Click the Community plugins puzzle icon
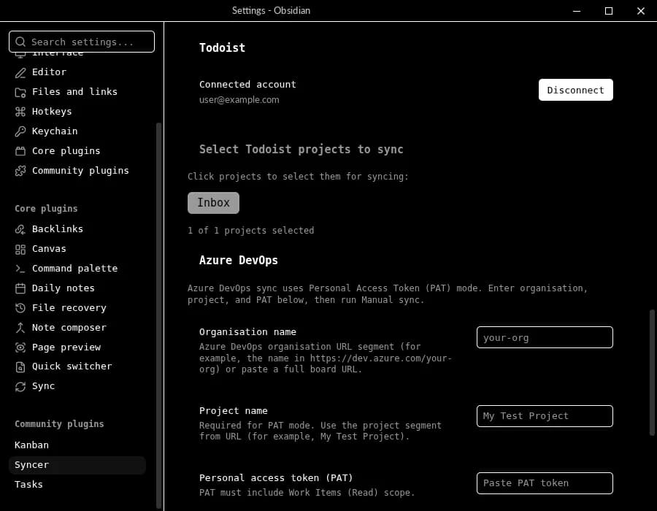Image resolution: width=657 pixels, height=511 pixels. pos(20,171)
